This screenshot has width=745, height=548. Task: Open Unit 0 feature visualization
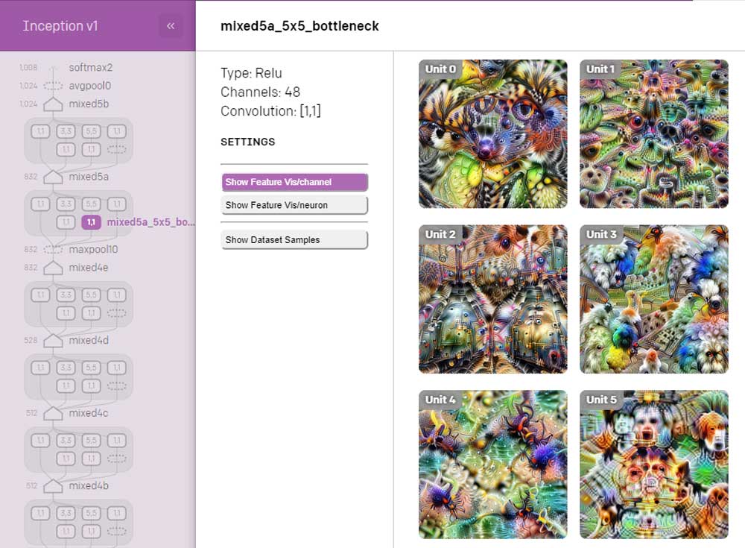click(492, 134)
